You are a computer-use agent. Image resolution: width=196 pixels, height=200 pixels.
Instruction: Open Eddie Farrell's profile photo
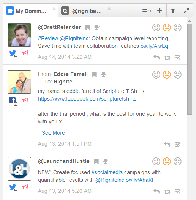coord(19,82)
